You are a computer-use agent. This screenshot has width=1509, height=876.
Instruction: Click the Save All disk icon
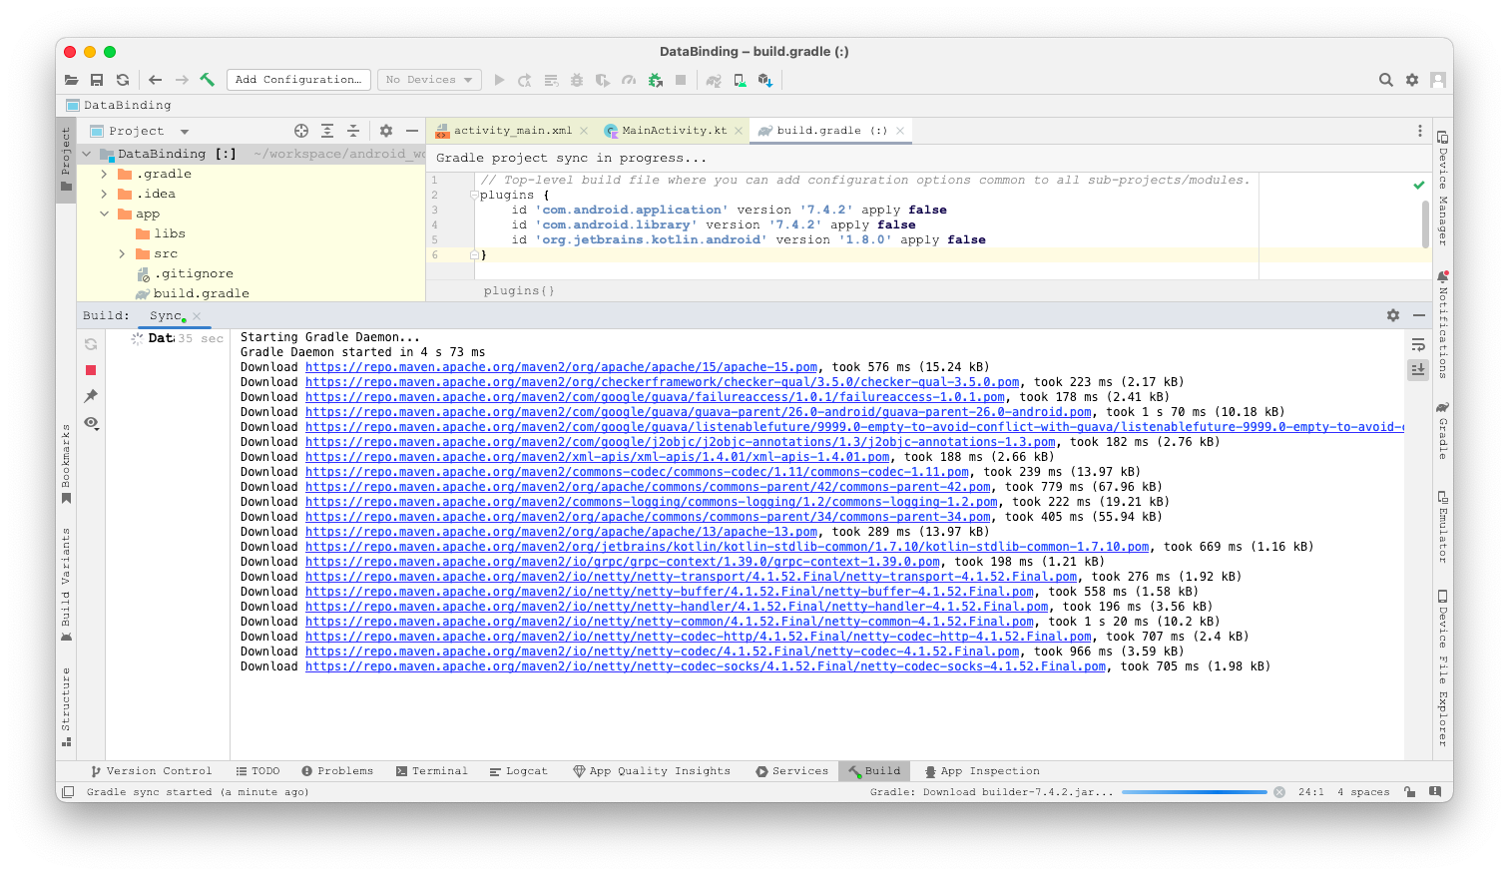(97, 80)
